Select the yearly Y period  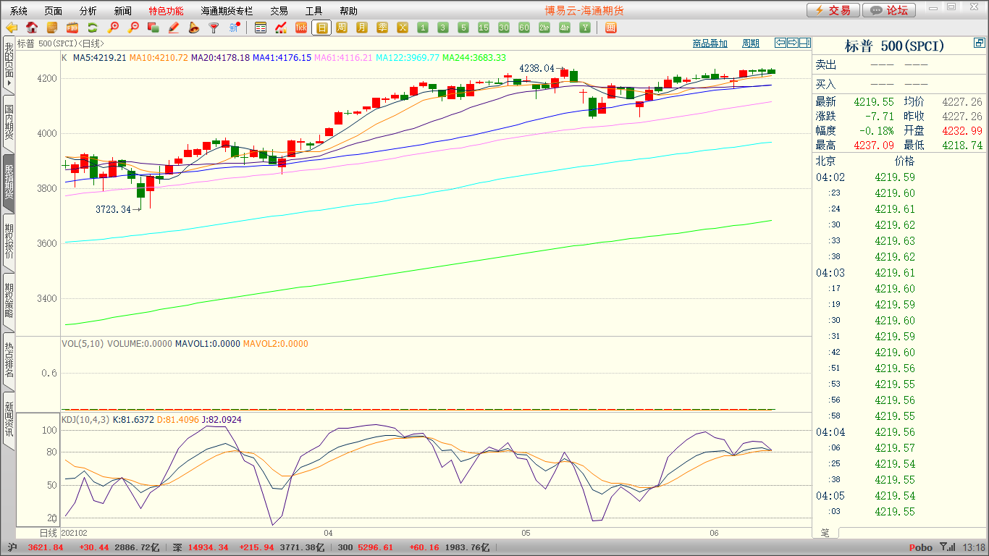[x=585, y=28]
